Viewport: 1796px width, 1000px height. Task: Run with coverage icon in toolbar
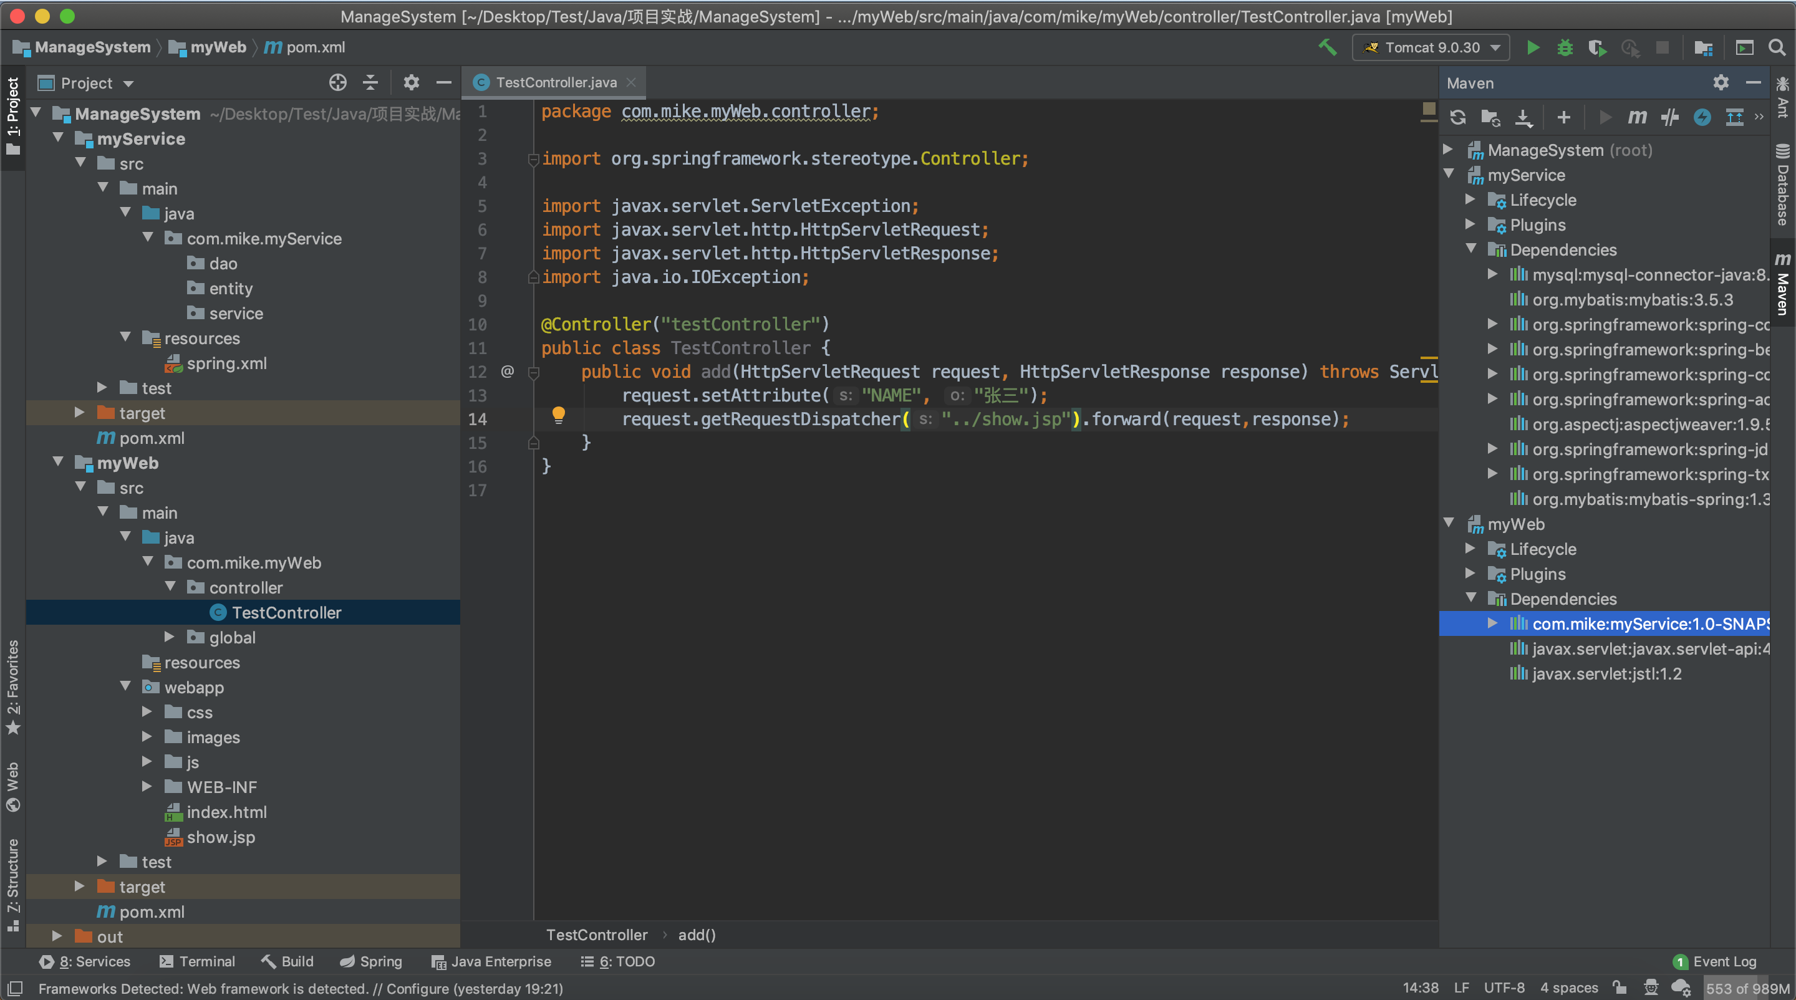coord(1597,47)
